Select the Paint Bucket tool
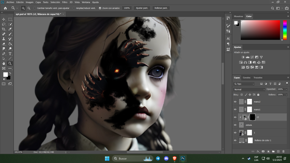This screenshot has height=163, width=290. [10, 44]
